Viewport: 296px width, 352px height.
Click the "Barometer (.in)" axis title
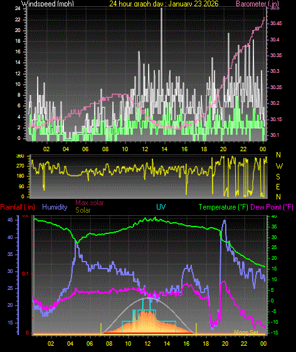point(257,3)
